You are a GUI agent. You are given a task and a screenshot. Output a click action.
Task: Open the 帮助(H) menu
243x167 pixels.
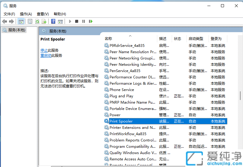coord(60,14)
